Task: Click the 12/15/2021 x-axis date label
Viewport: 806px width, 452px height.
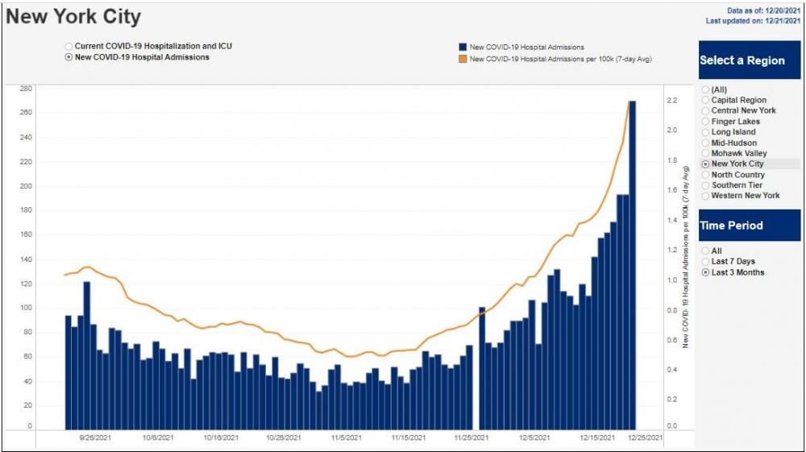Action: (597, 438)
